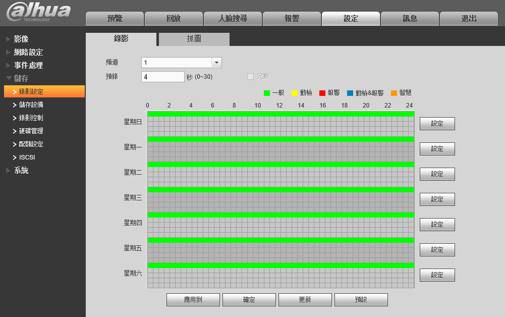Open 配額設定 quota settings
505x317 pixels.
point(31,144)
